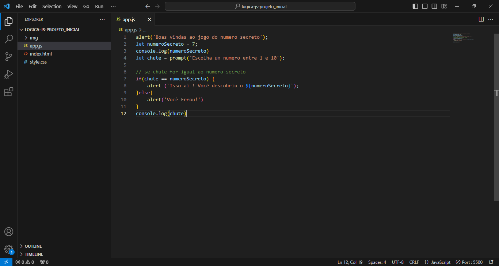The height and width of the screenshot is (266, 499).
Task: Open the Customize Layout icon
Action: coord(444,6)
